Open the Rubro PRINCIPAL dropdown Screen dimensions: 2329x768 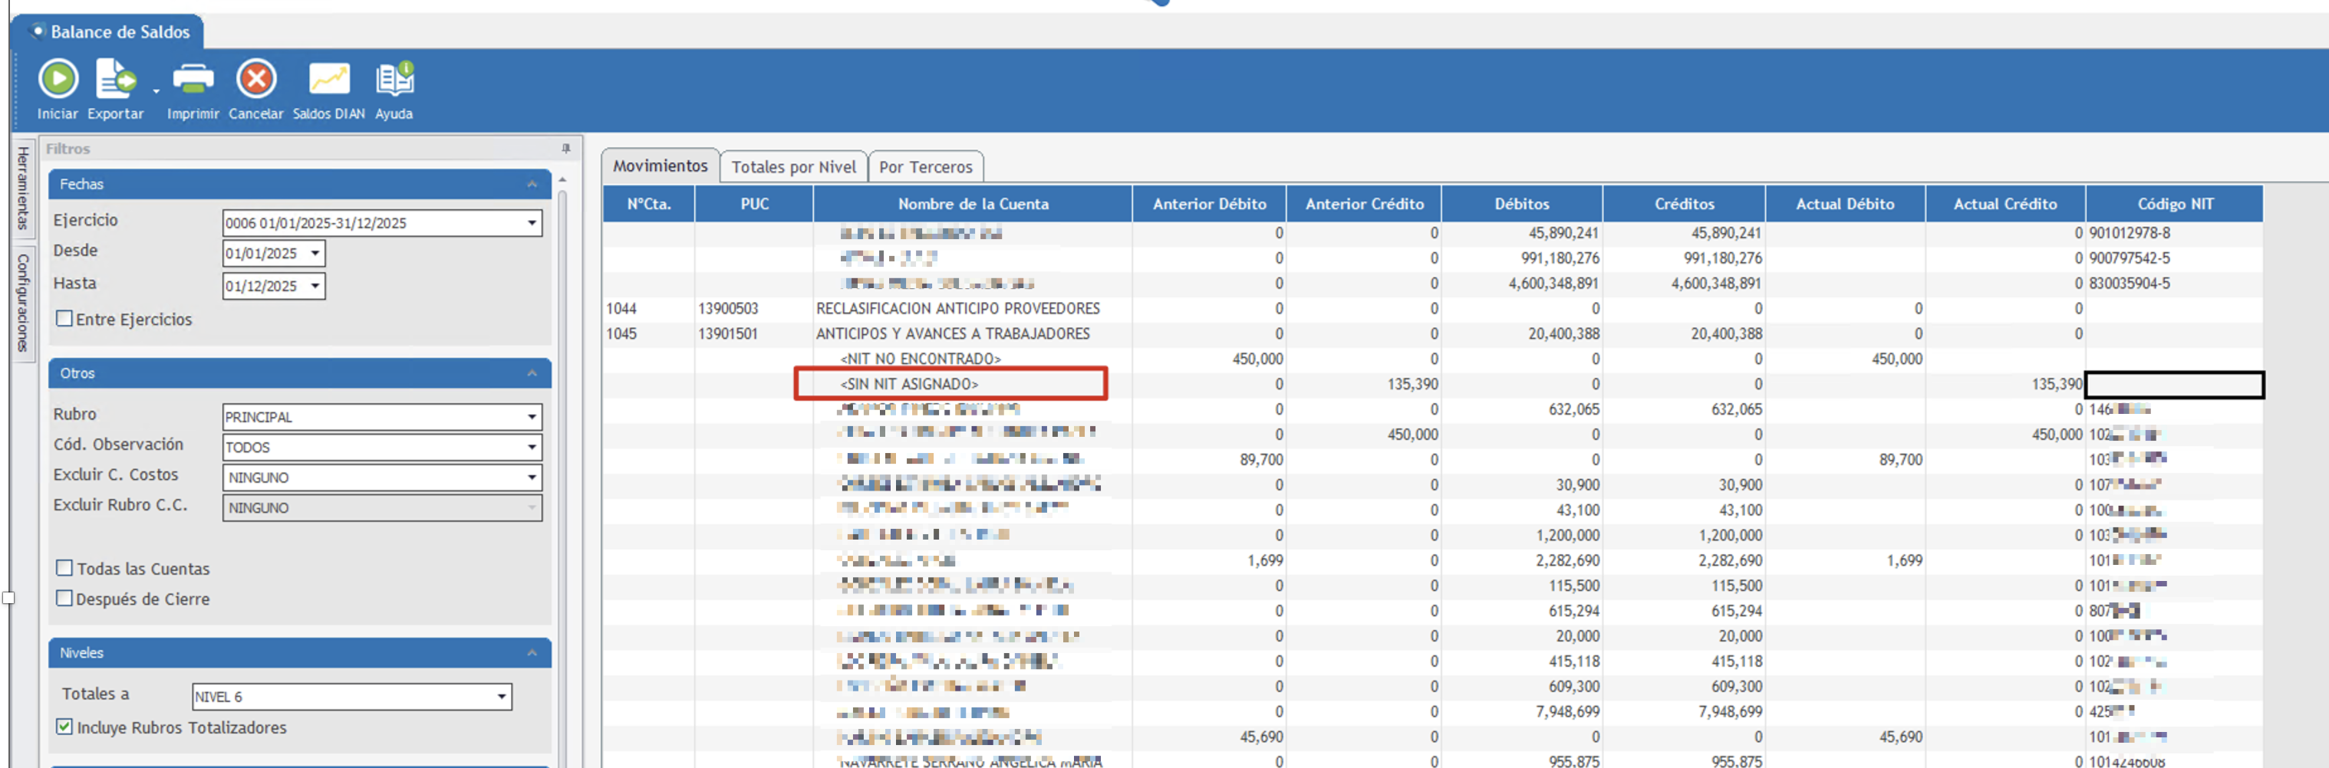click(532, 418)
